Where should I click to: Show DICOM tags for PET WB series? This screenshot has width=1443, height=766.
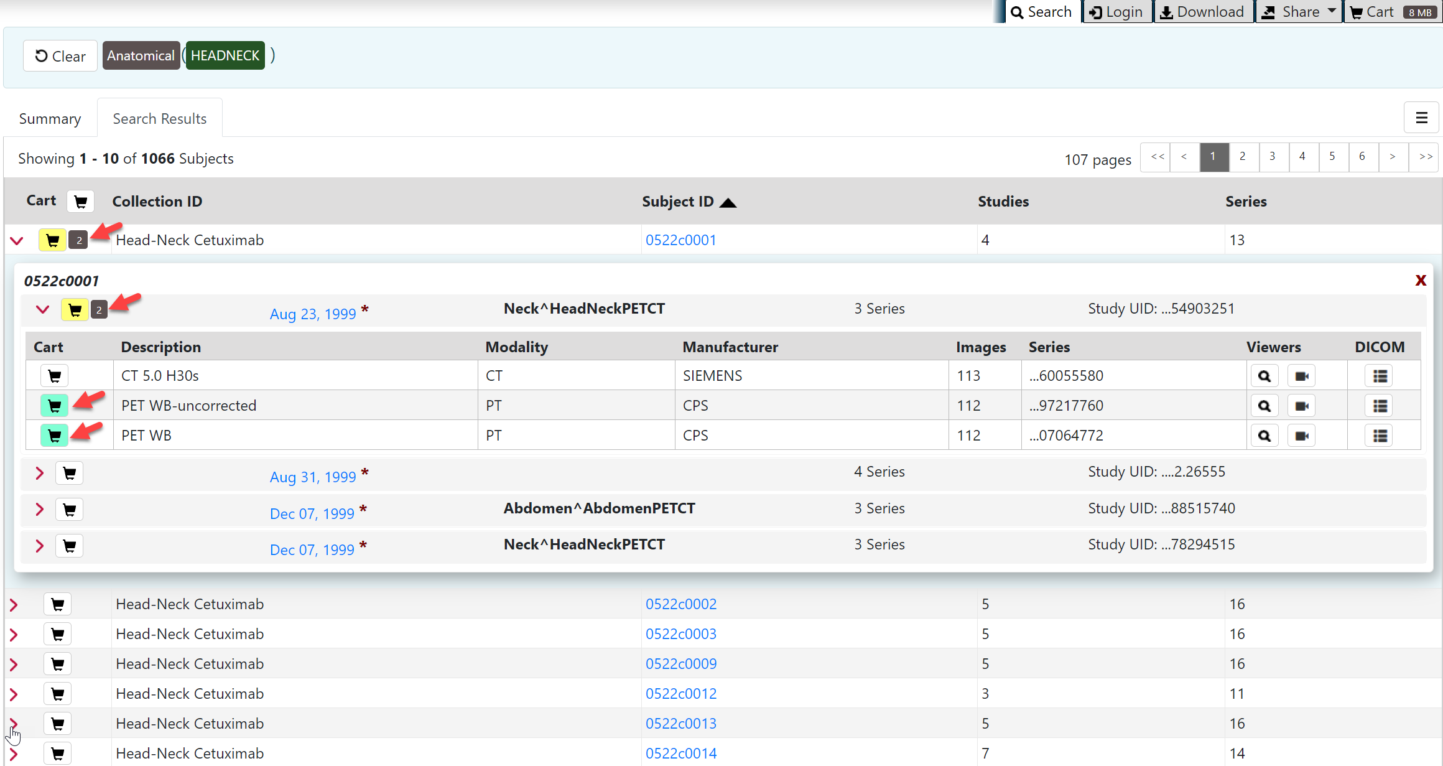1380,436
